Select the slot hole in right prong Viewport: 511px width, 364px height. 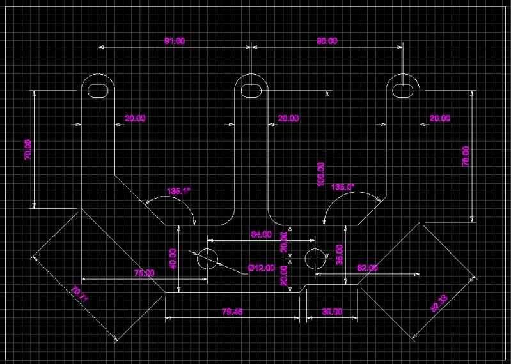(403, 91)
